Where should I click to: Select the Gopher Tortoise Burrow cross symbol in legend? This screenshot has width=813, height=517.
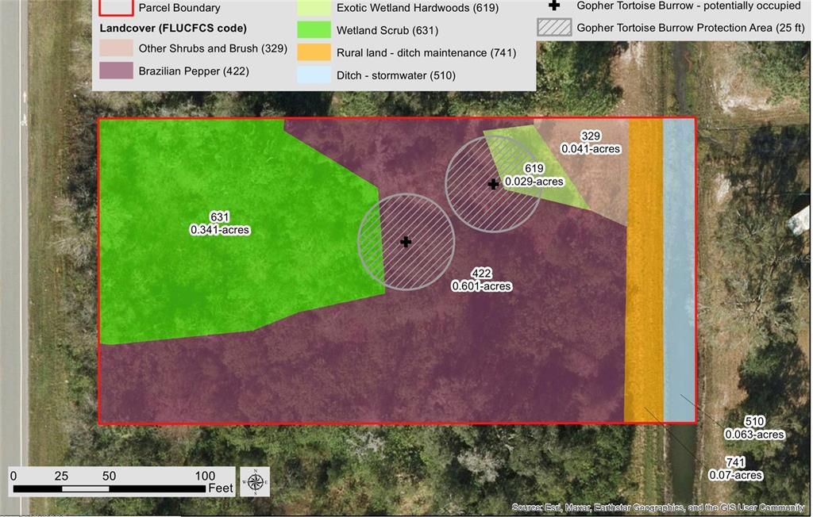(553, 6)
